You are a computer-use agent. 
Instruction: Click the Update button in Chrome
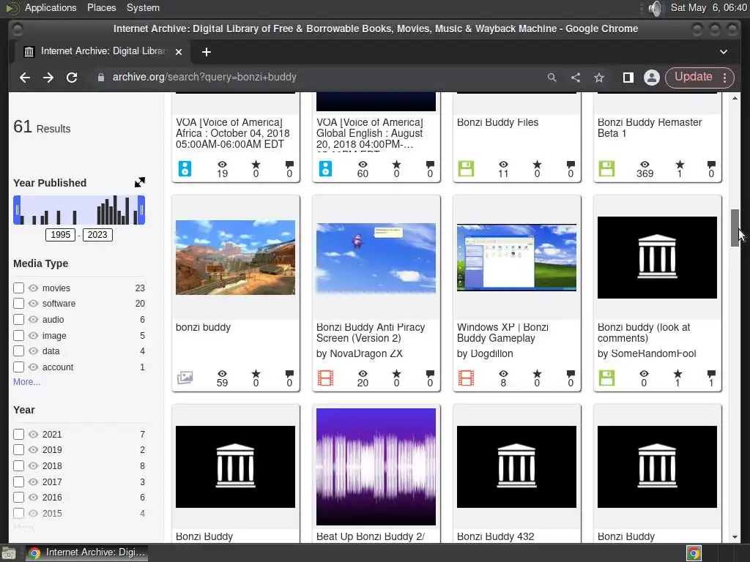693,77
